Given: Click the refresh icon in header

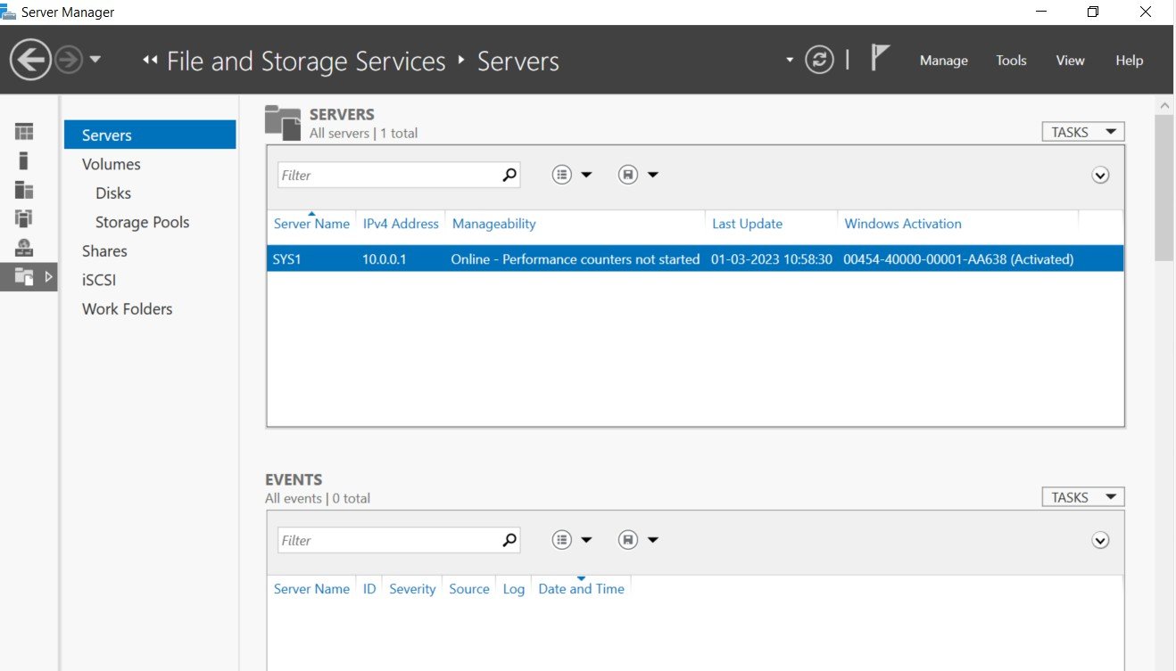Looking at the screenshot, I should (819, 61).
